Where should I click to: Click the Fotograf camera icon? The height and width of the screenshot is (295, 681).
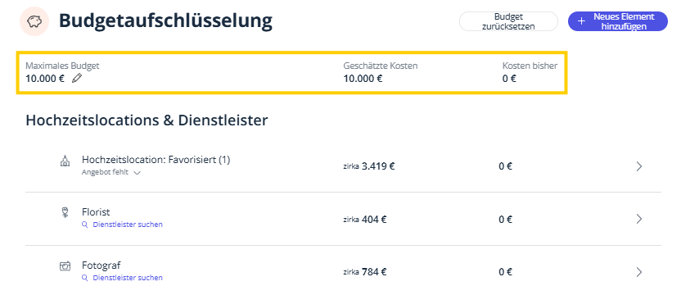65,265
